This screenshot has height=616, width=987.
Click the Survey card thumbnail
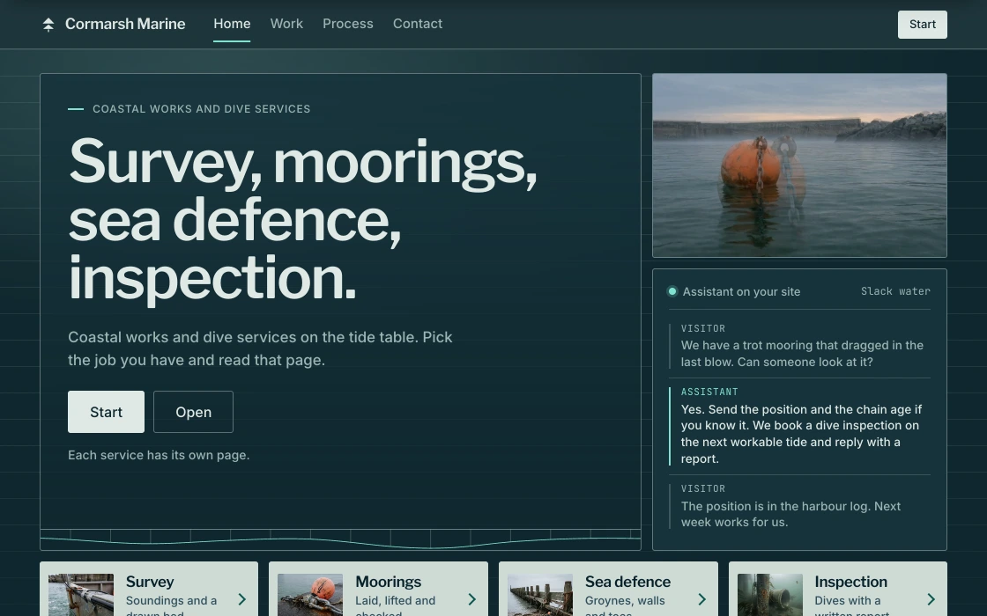(x=81, y=595)
